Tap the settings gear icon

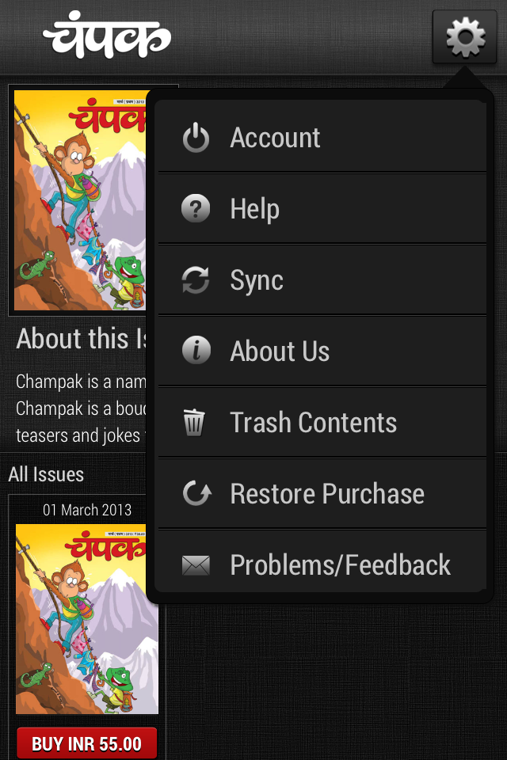tap(465, 37)
